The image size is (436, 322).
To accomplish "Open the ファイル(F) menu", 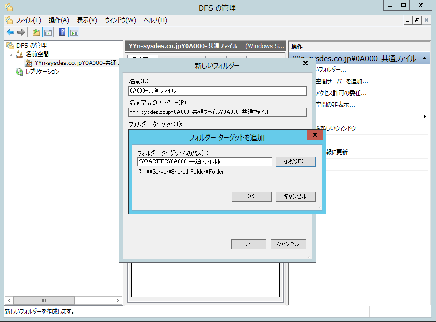I will [x=28, y=20].
